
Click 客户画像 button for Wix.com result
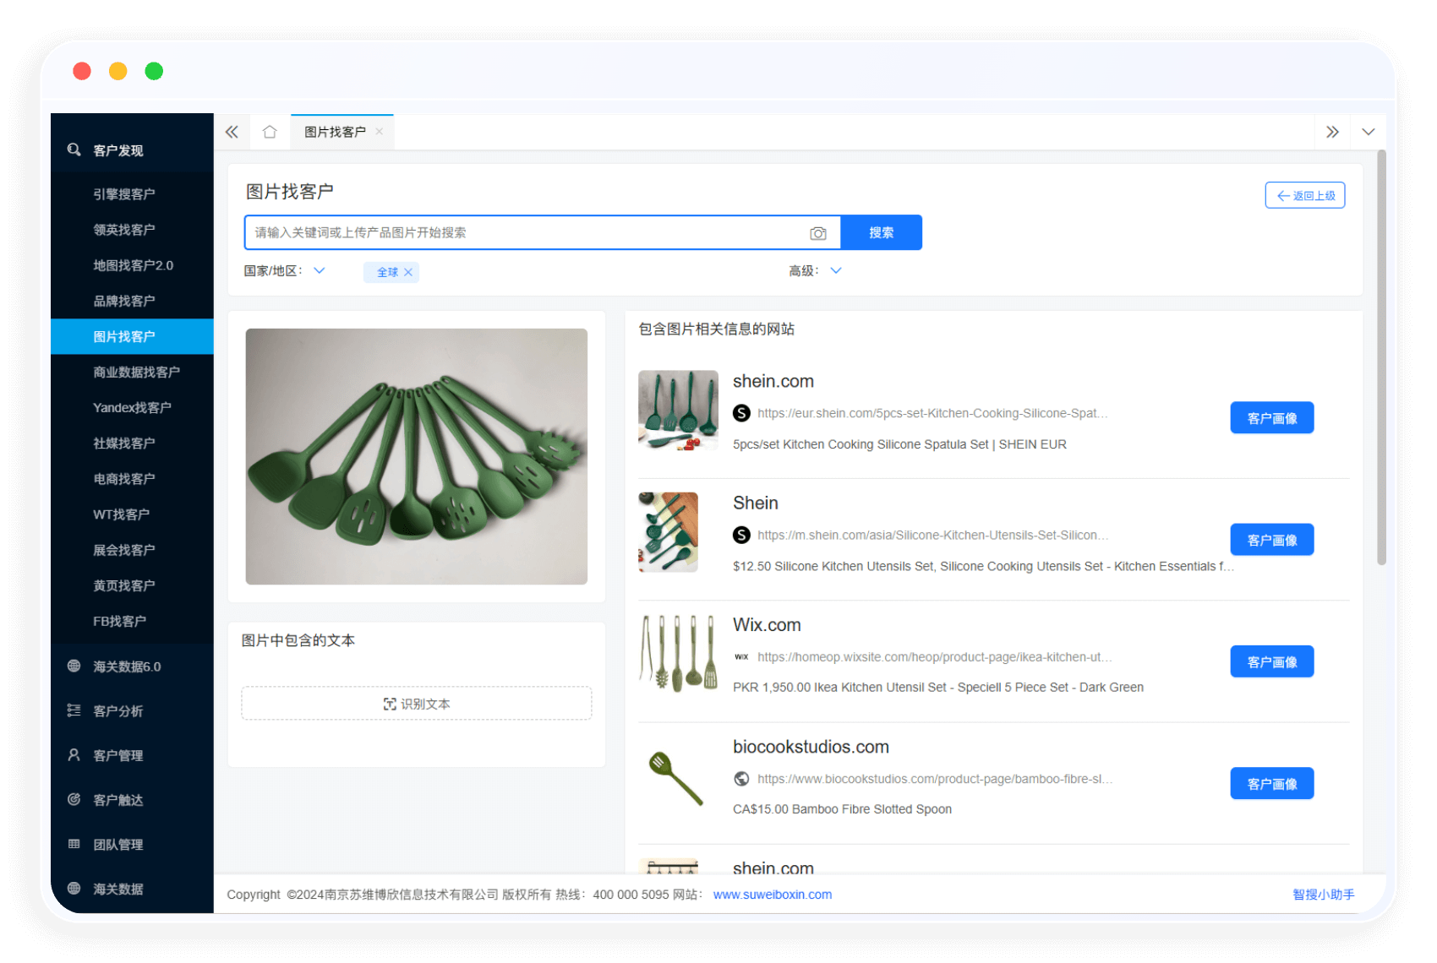point(1271,662)
